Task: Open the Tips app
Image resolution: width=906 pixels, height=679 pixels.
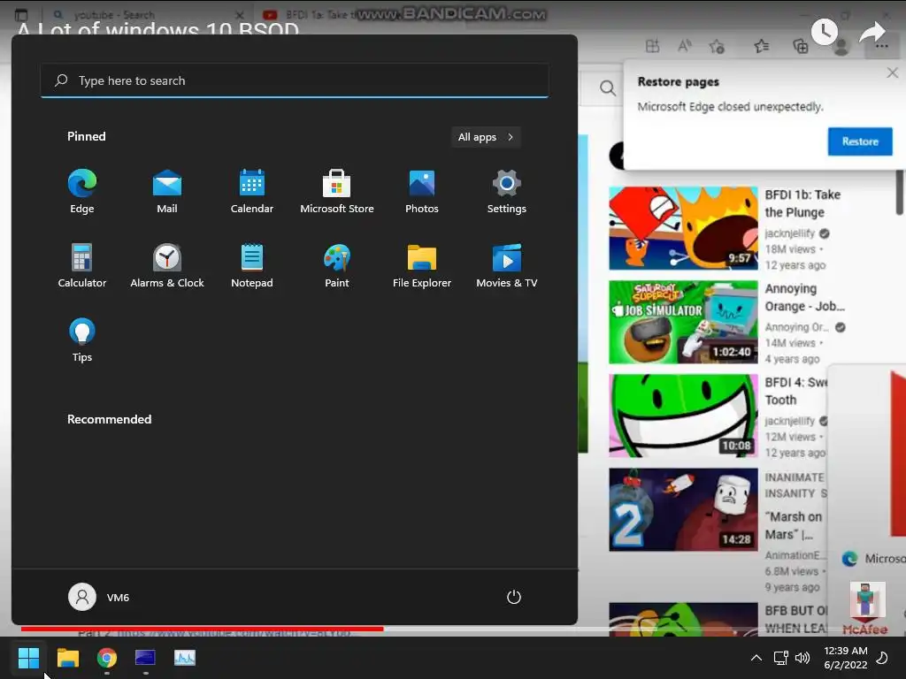Action: [x=82, y=339]
